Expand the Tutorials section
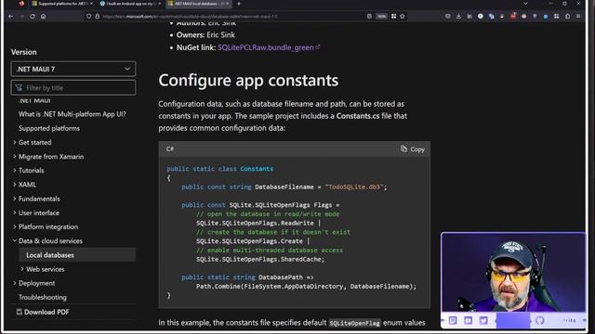Image resolution: width=595 pixels, height=334 pixels. (x=15, y=171)
